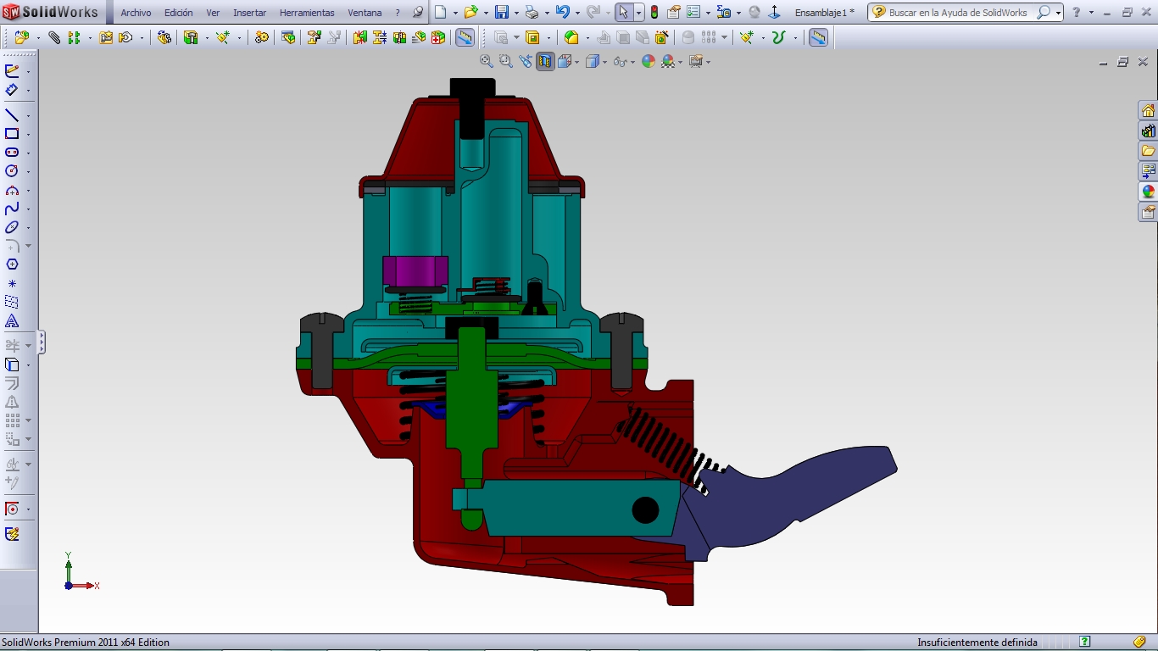The height and width of the screenshot is (651, 1158).
Task: Click the Convert Entities cube icon
Action: click(12, 364)
